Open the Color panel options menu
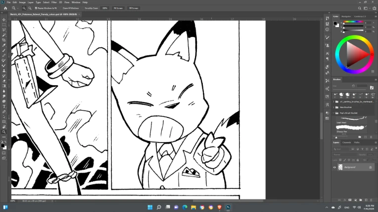378x212 pixels. pyautogui.click(x=376, y=16)
